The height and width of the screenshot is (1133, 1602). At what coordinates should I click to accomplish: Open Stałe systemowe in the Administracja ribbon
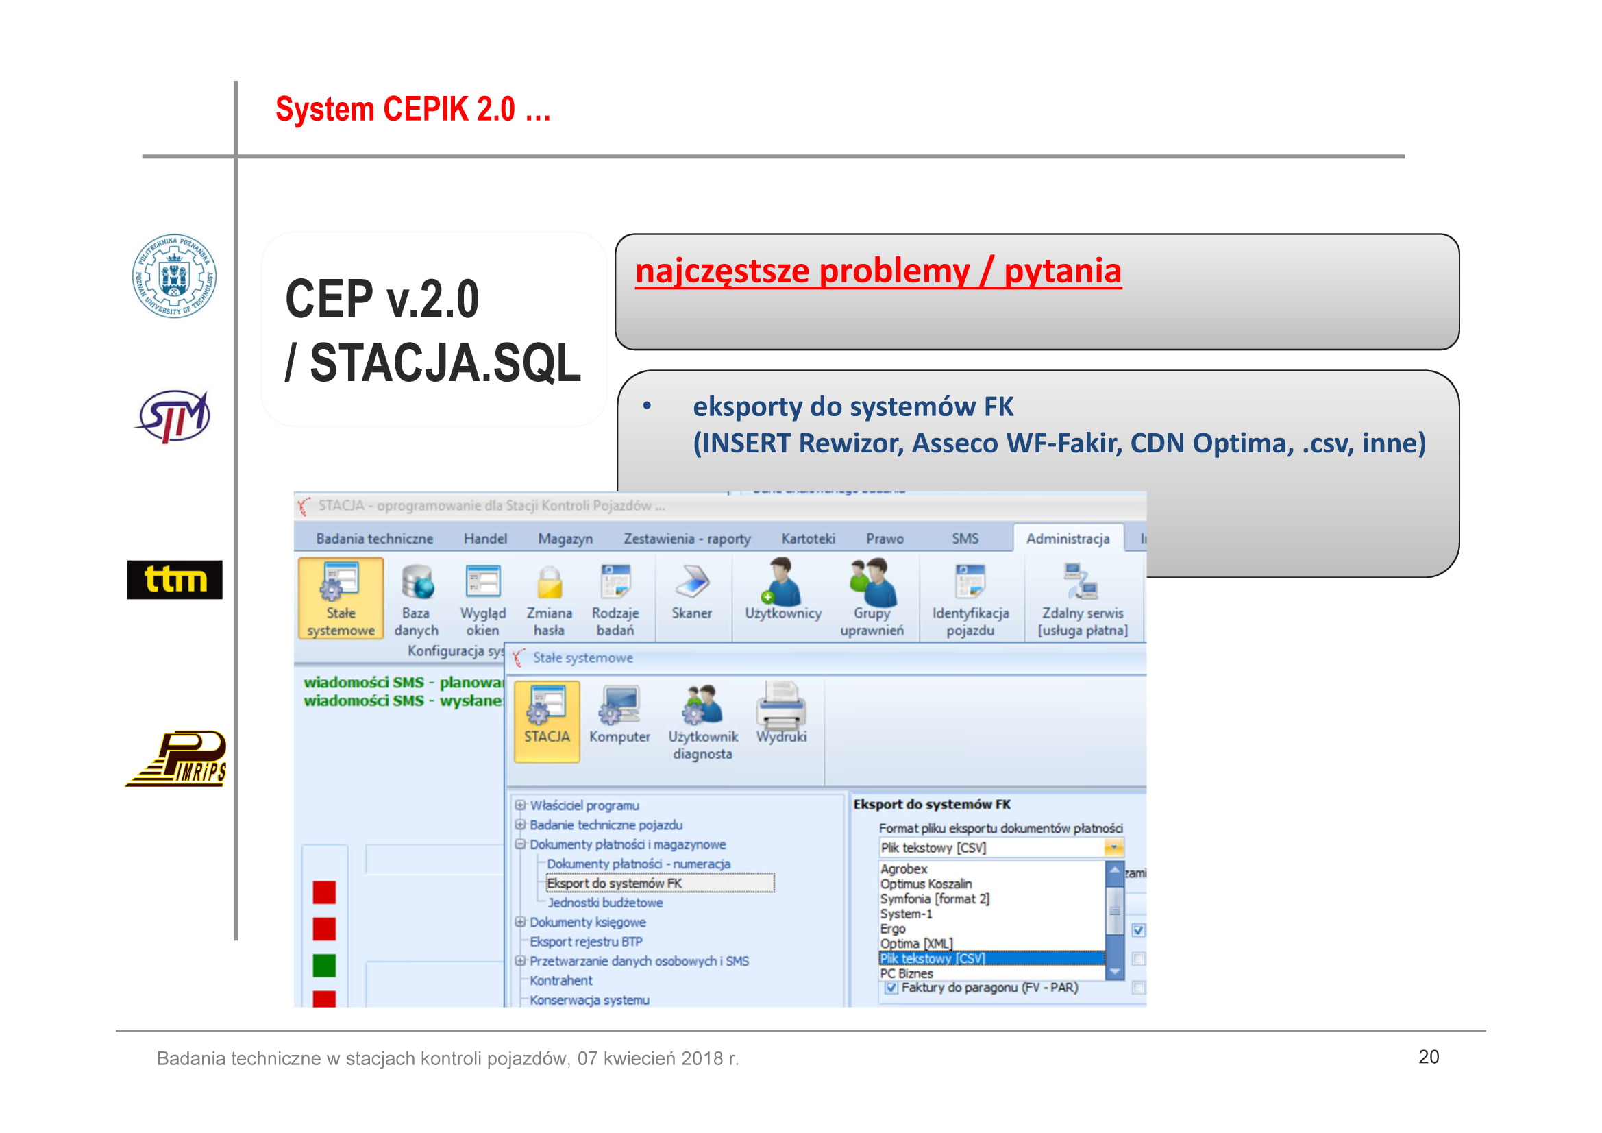tap(341, 598)
